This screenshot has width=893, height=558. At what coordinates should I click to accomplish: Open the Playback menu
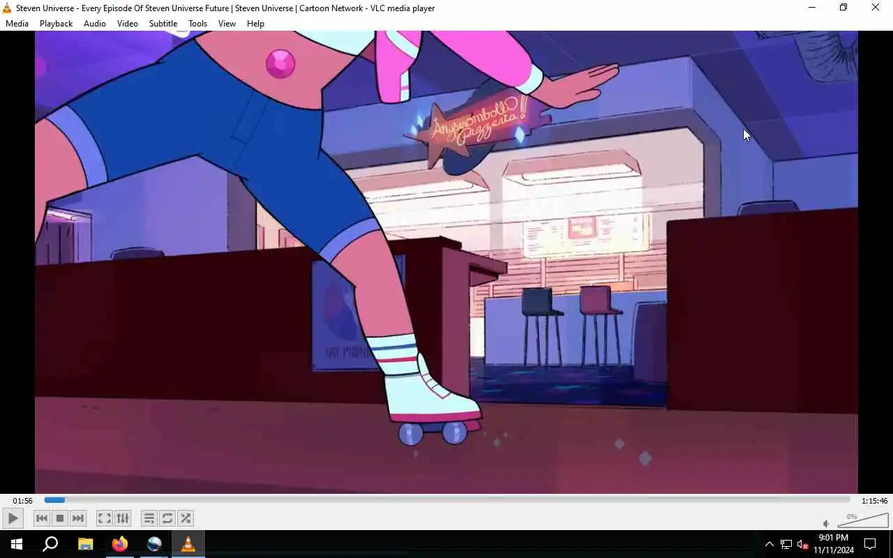click(x=56, y=24)
